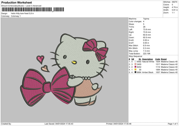Image resolution: width=179 pixels, height=126 pixels.
Task: Click the Description column header
Action: (147, 59)
